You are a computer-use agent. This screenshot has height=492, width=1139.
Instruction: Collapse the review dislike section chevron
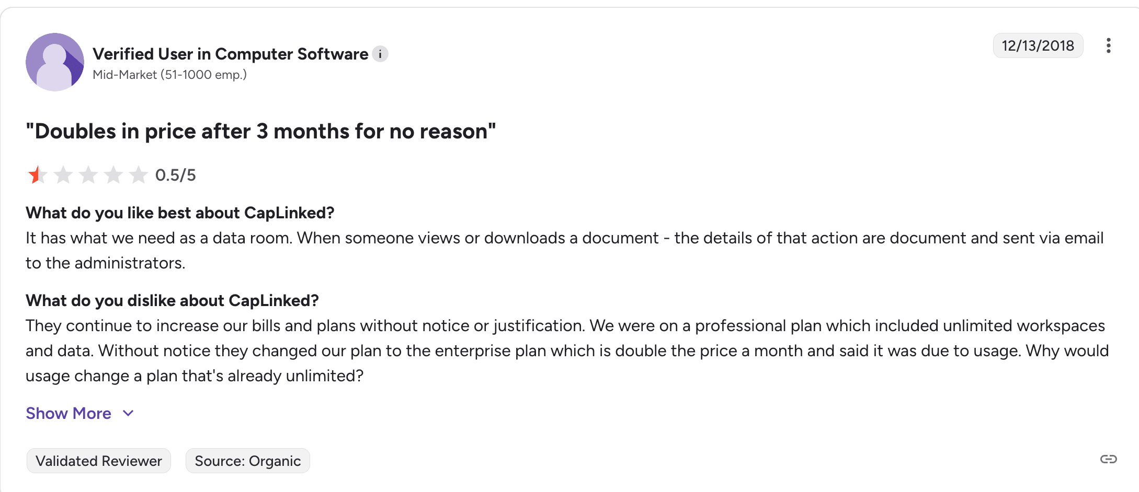(x=127, y=413)
